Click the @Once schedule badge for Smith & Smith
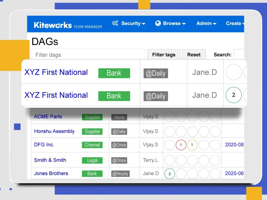 pos(119,160)
